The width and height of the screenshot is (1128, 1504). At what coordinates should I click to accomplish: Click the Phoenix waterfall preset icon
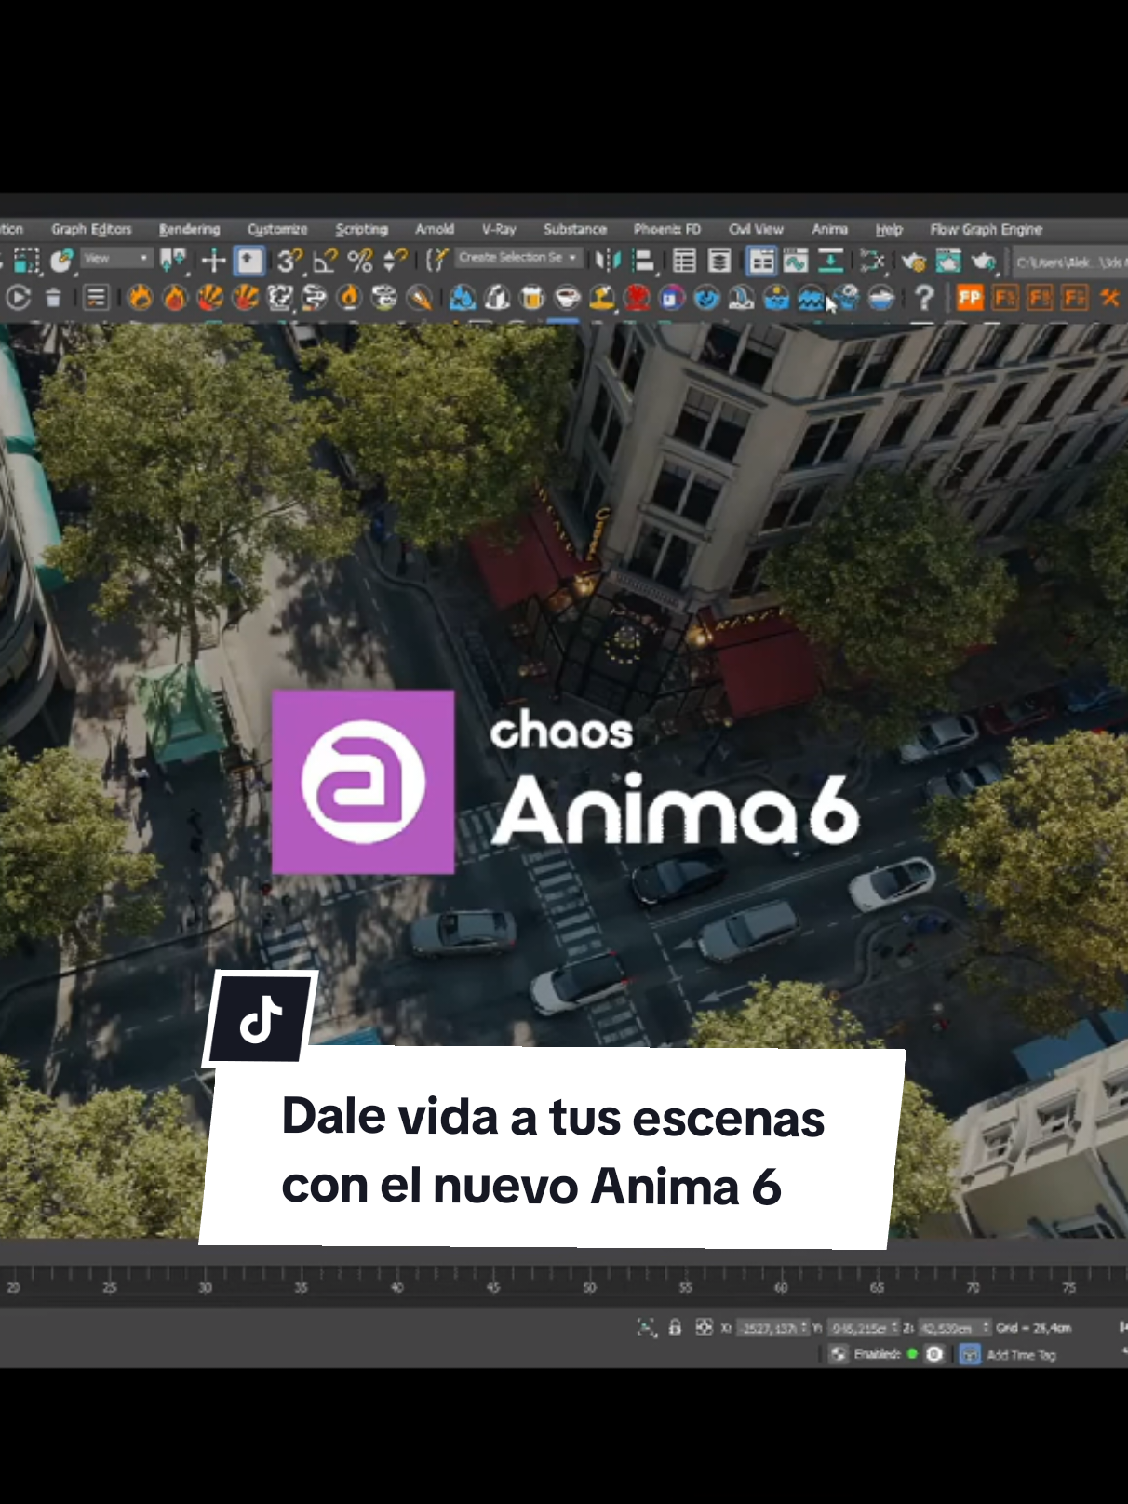(x=742, y=298)
